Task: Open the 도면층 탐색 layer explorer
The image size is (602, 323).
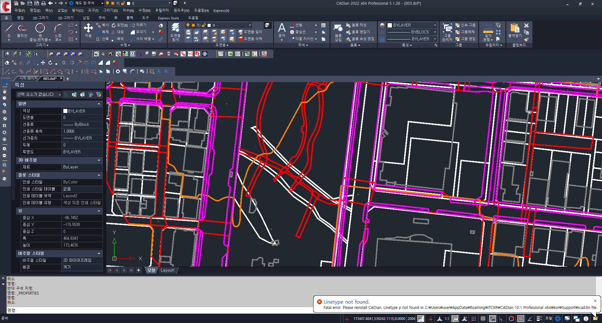Action: [x=175, y=32]
